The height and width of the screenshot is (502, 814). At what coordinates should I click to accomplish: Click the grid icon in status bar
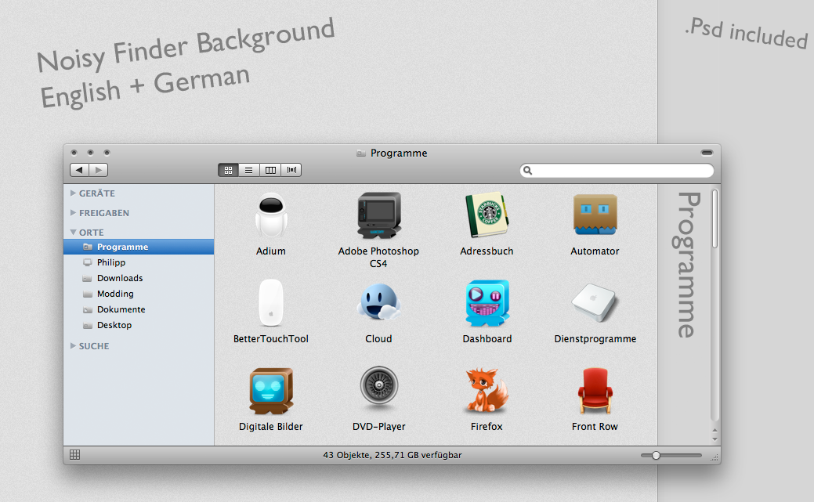74,455
